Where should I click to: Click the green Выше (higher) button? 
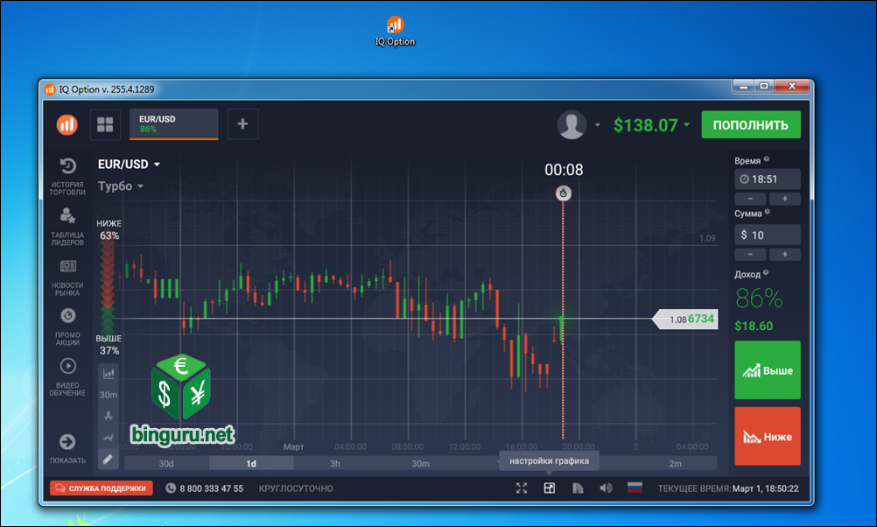pos(768,369)
